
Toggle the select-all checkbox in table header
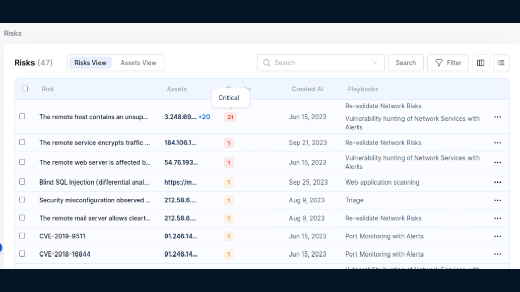click(x=25, y=89)
